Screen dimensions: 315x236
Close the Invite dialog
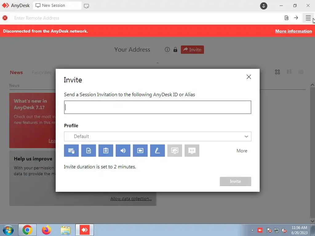pos(249,77)
